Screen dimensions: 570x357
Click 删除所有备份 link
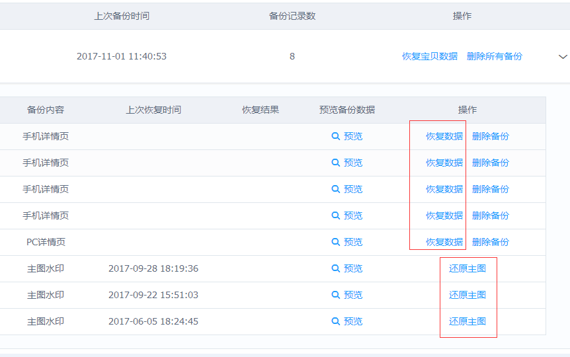coord(495,56)
